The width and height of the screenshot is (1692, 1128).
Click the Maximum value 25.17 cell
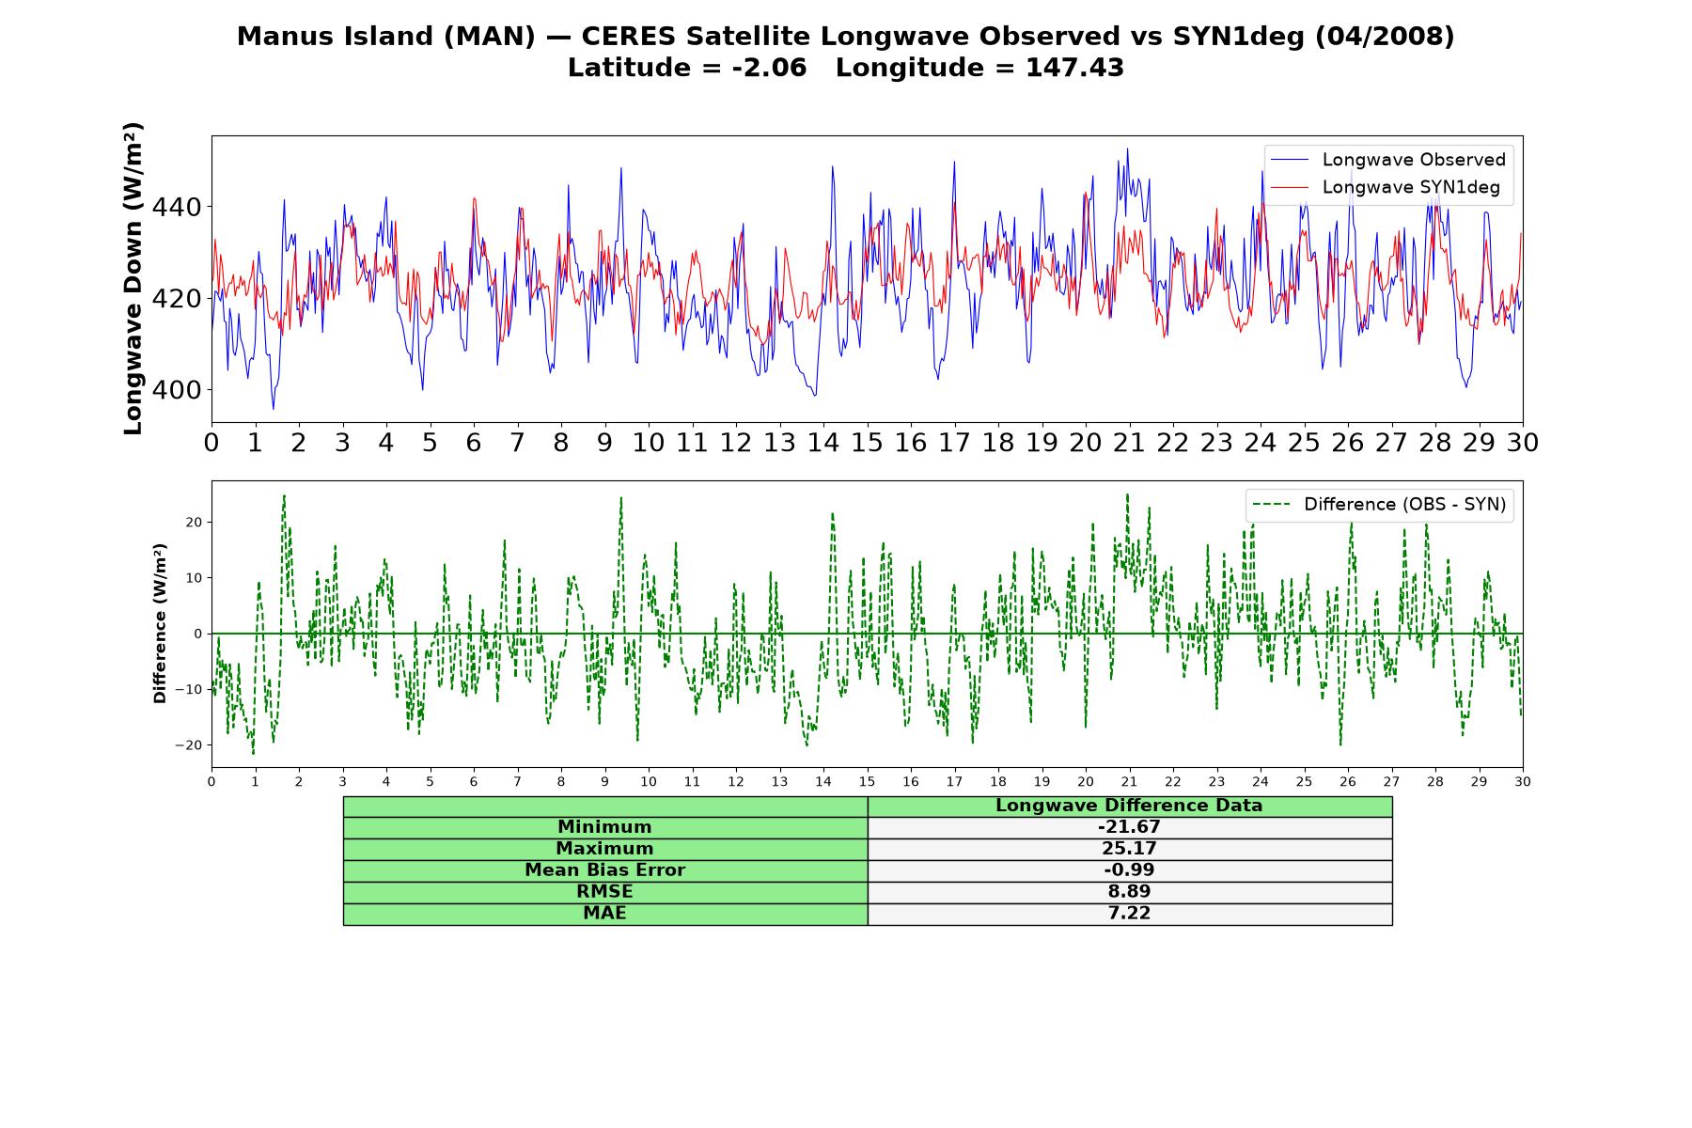1129,849
